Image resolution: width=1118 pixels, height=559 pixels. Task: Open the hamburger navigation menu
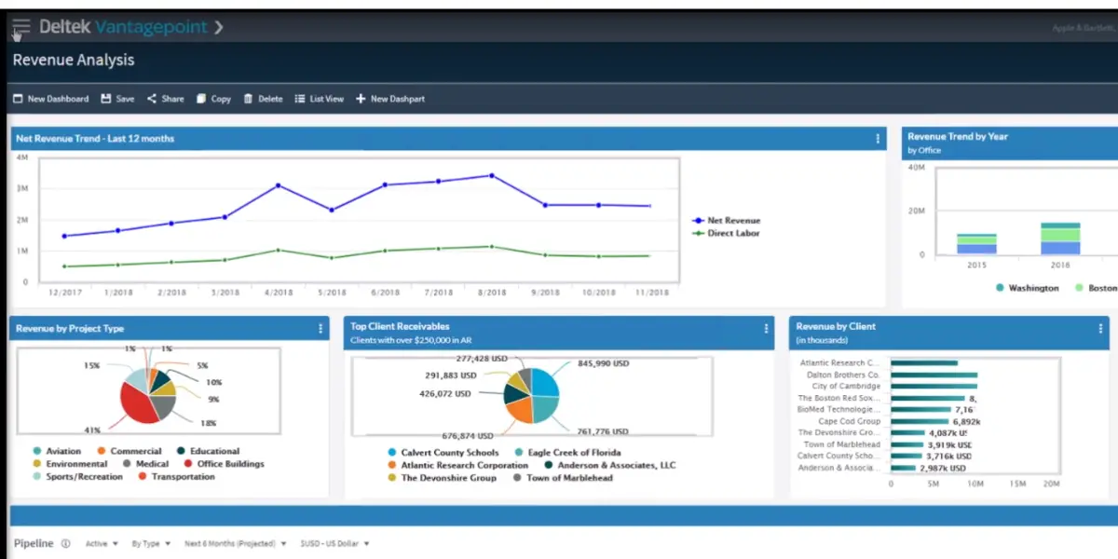[x=20, y=27]
